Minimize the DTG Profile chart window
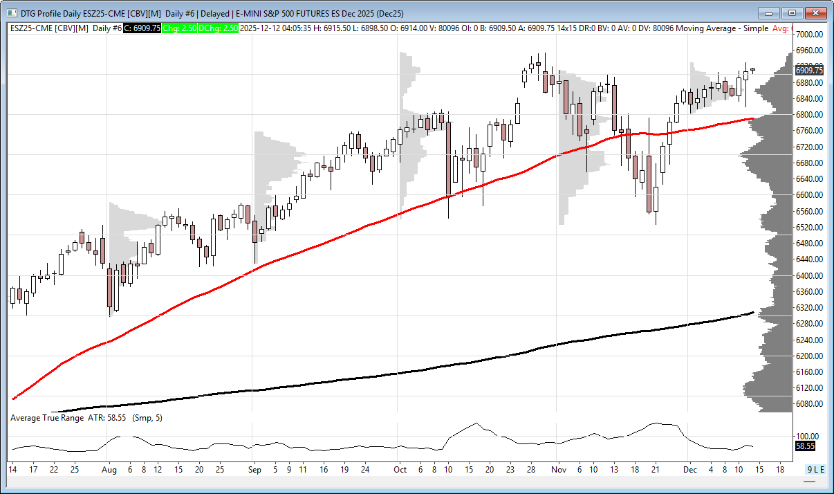Screen dimensions: 834x494 [x=768, y=13]
